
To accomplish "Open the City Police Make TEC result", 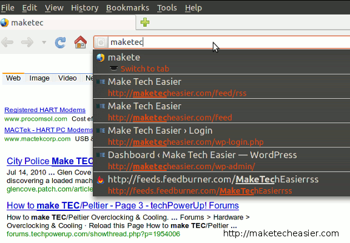I will [50, 161].
